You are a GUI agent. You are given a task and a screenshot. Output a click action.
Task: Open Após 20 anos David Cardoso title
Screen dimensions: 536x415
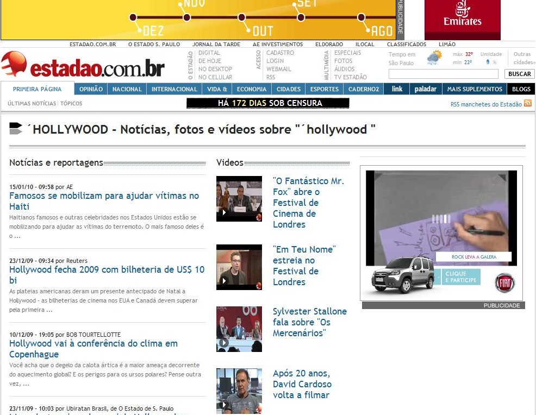(302, 384)
